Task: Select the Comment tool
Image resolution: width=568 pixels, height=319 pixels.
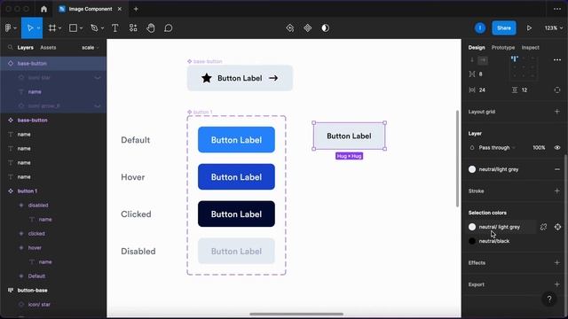Action: click(168, 27)
